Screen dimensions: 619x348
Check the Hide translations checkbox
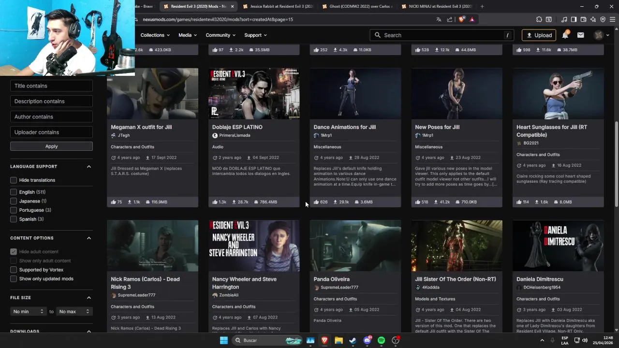tap(14, 180)
